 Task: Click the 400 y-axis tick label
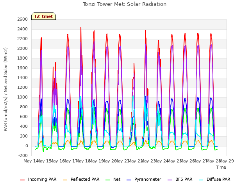(x=24, y=126)
